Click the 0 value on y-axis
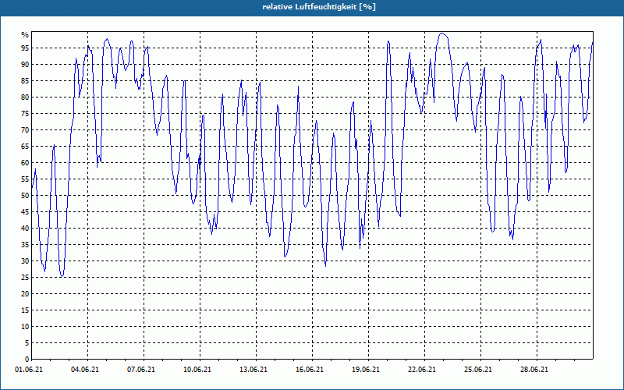The image size is (624, 390). (27, 360)
